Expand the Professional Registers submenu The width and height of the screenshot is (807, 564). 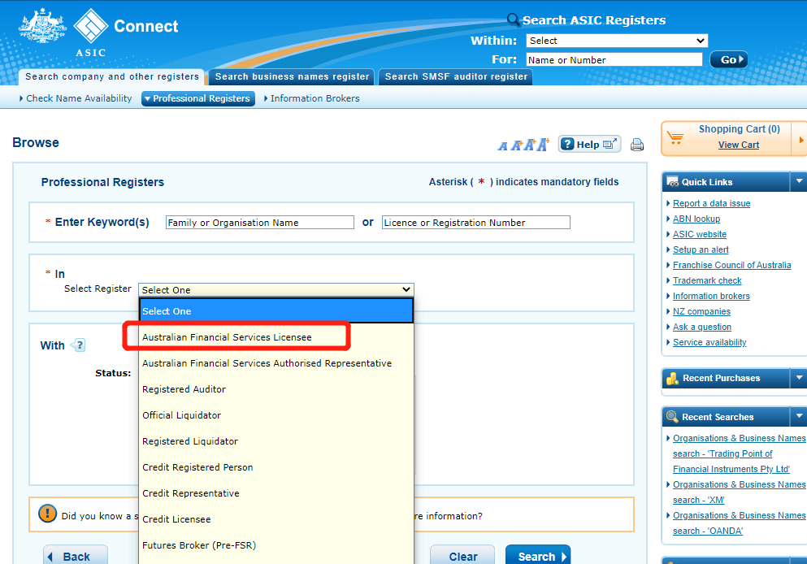tap(198, 98)
